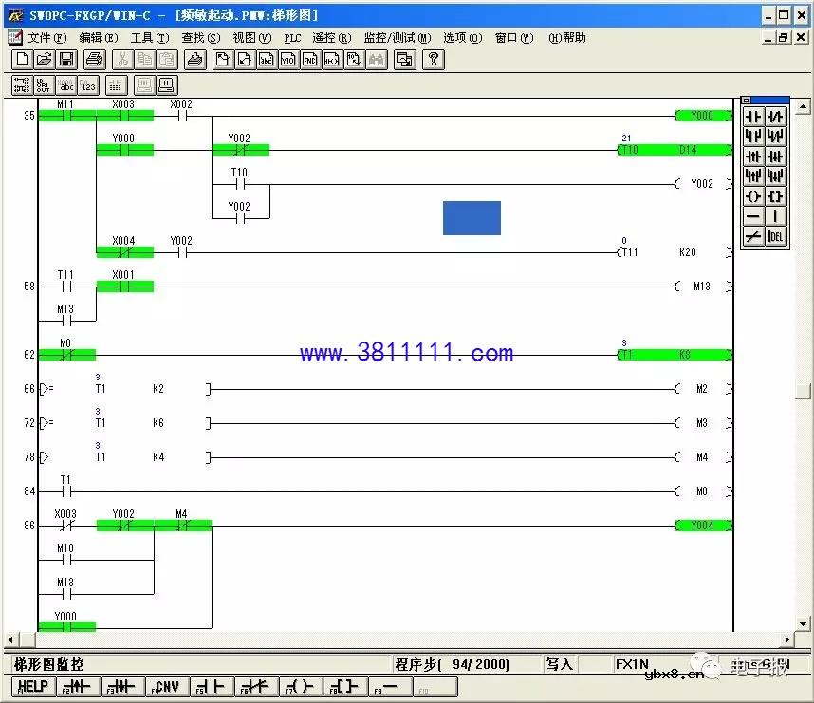Switch to ladder diagram view icon
The width and height of the screenshot is (814, 703).
pos(21,85)
